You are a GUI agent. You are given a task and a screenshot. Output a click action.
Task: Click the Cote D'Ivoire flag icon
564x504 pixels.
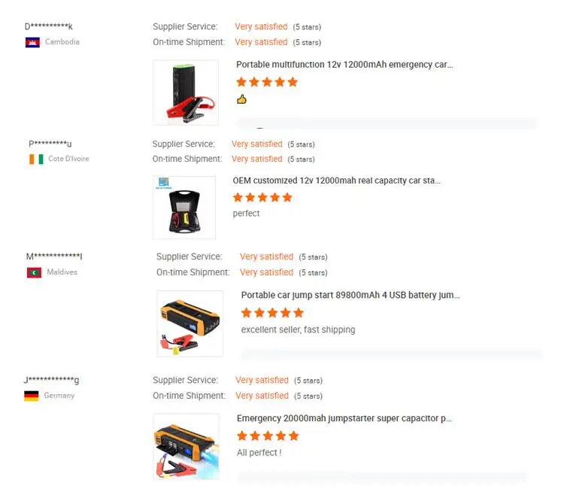tap(36, 159)
